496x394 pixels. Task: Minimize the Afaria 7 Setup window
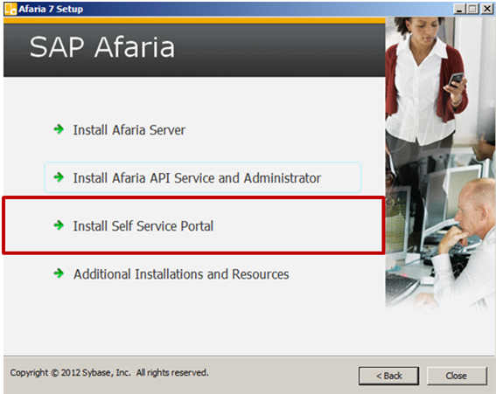click(459, 9)
